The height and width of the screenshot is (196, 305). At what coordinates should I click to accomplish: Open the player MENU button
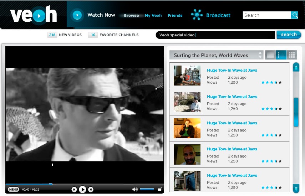pos(14,190)
